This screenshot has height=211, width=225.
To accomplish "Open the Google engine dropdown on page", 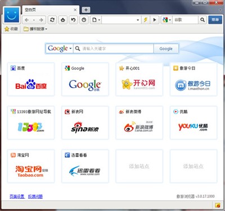I will (60, 48).
